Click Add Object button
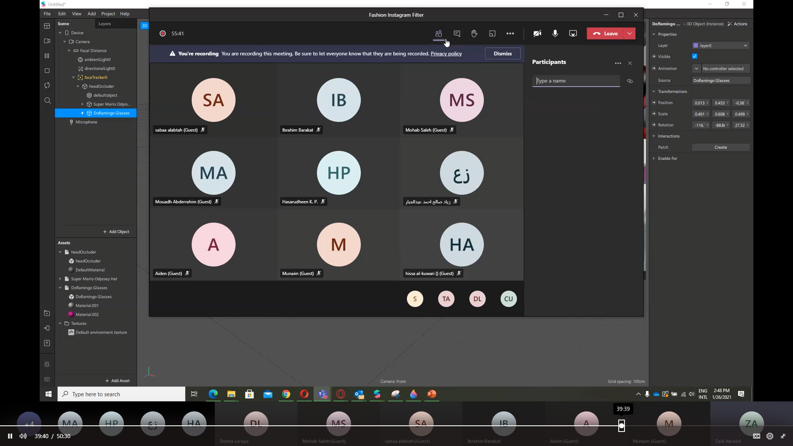The image size is (793, 446). tap(116, 232)
